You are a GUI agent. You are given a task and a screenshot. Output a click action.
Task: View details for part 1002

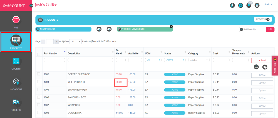coord(262,75)
